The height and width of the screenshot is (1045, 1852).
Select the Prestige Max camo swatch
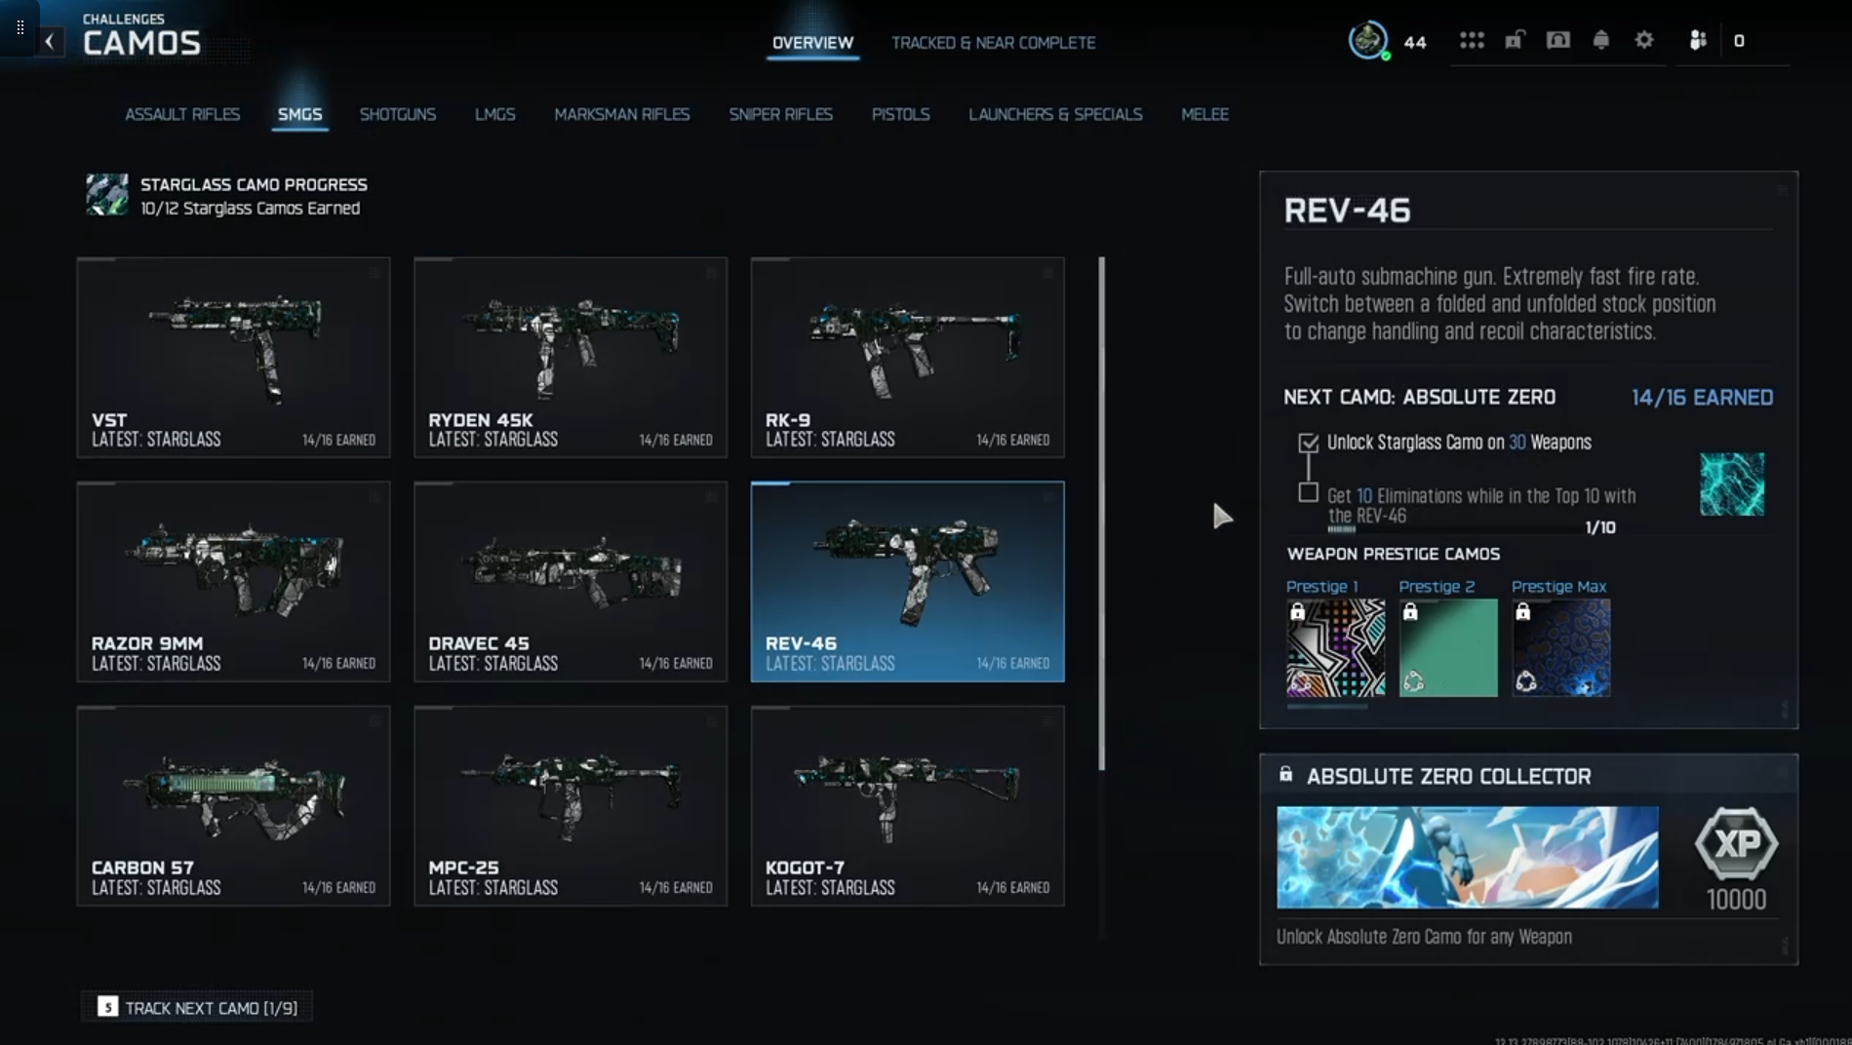[1561, 647]
